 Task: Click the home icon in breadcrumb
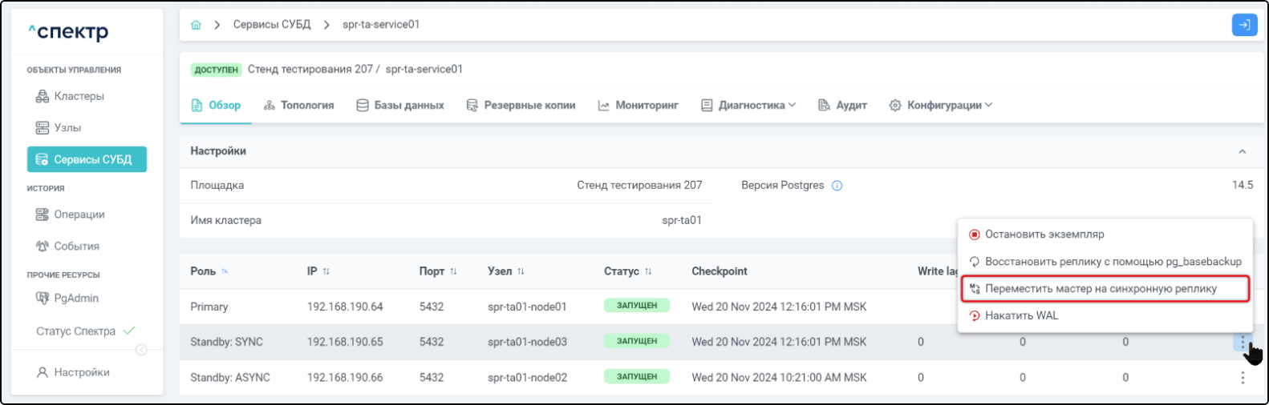tap(196, 25)
